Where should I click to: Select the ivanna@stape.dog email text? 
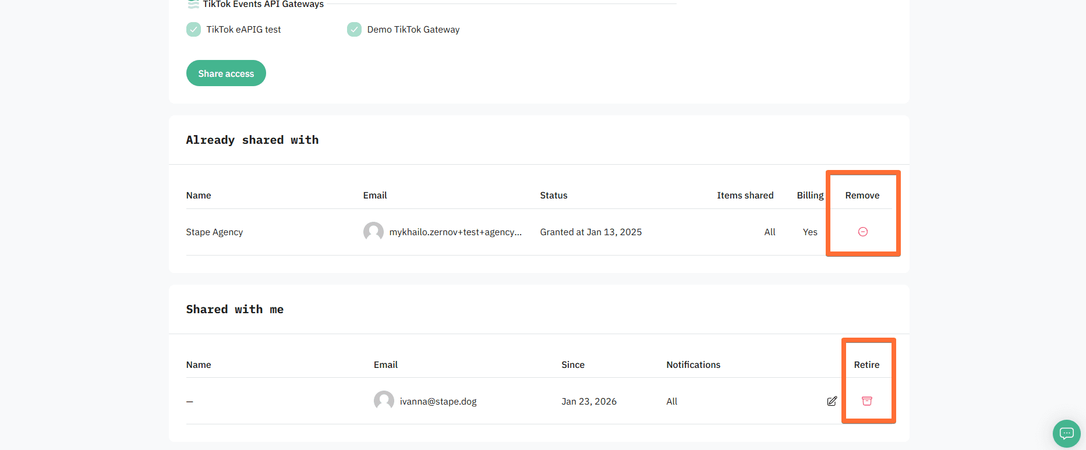pos(438,401)
